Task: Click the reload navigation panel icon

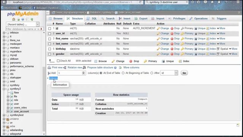Action: 32,19
